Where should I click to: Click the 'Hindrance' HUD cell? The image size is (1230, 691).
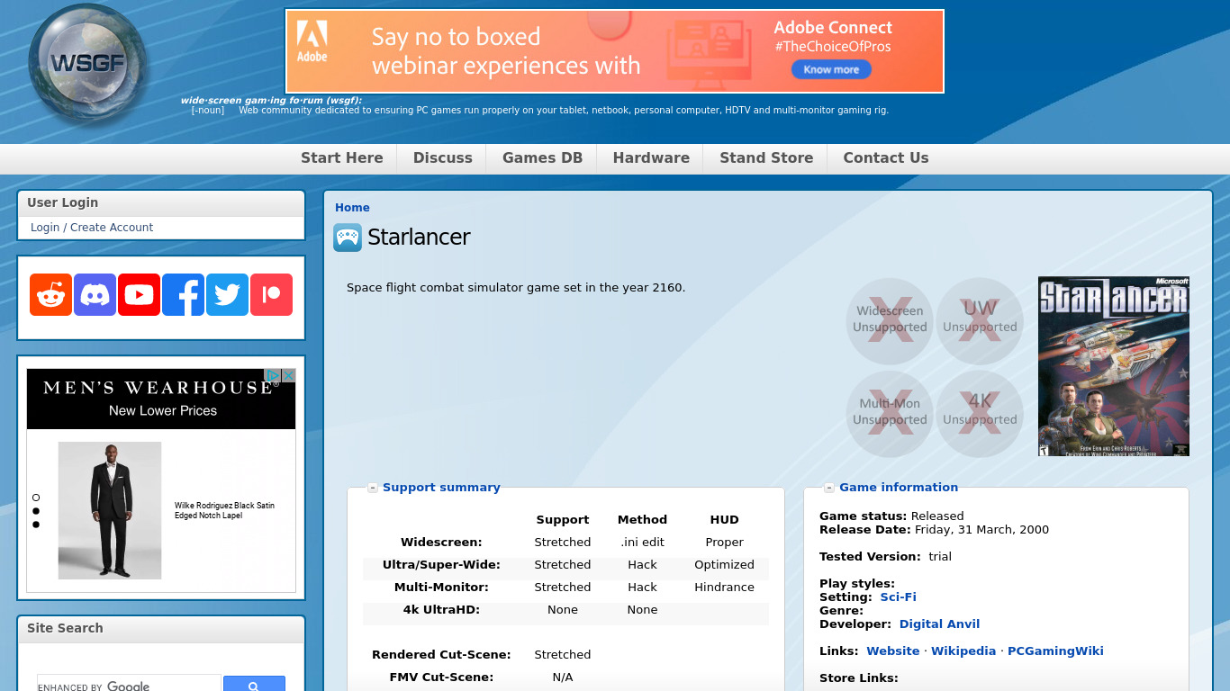pos(724,588)
